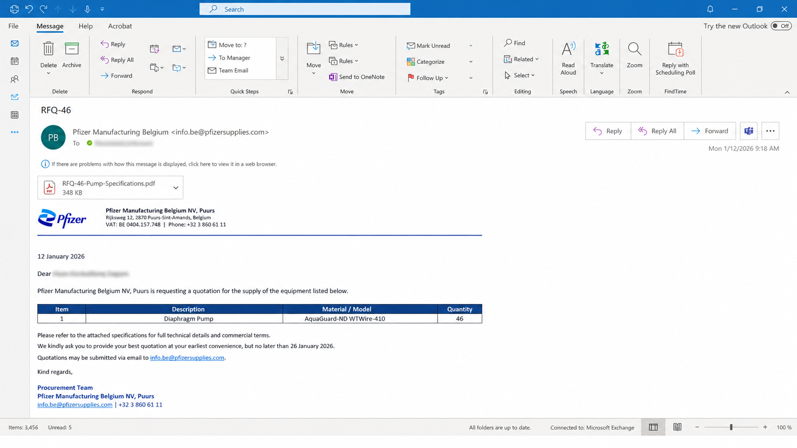Viewport: 797px width, 448px height.
Task: Open the Tags group dialog launcher
Action: pos(485,92)
